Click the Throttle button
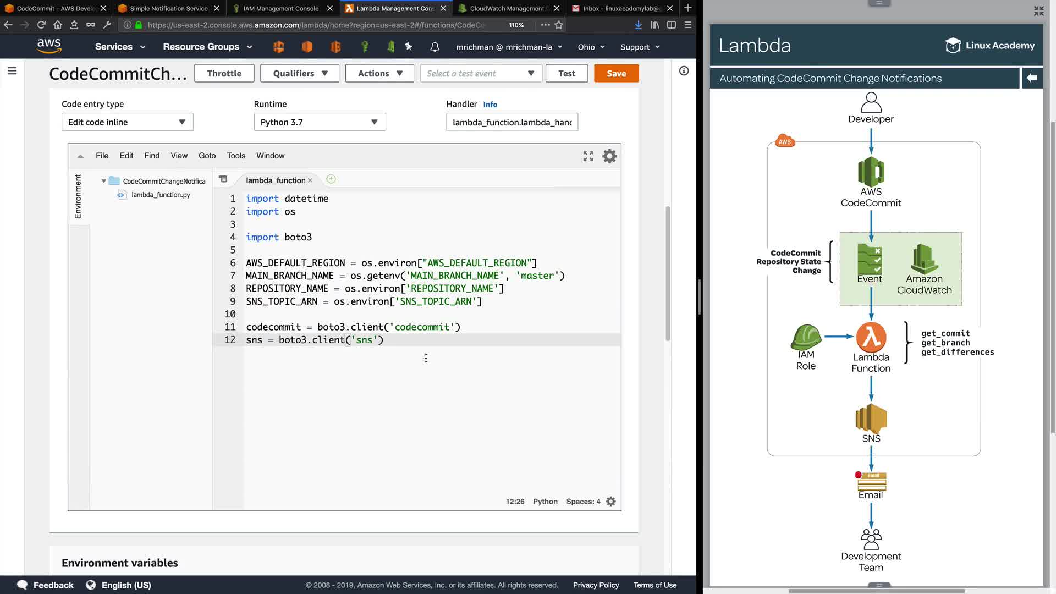Image resolution: width=1056 pixels, height=594 pixels. pos(224,74)
